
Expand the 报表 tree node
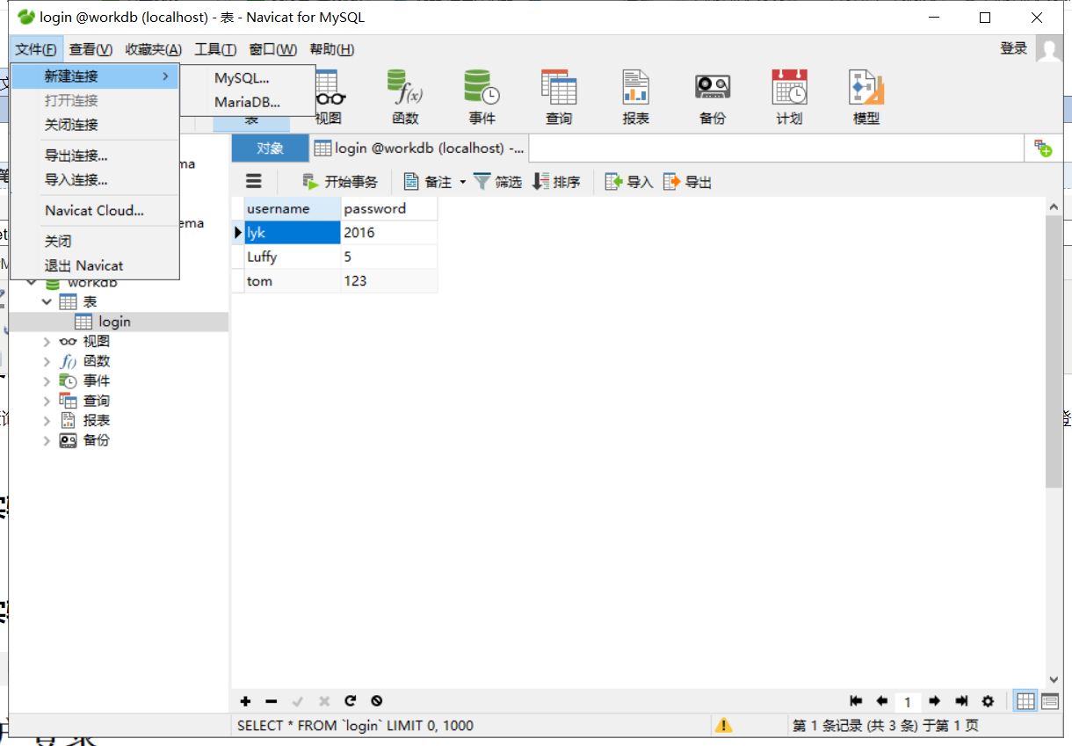(47, 420)
